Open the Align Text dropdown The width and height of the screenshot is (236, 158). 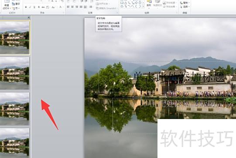click(x=103, y=4)
